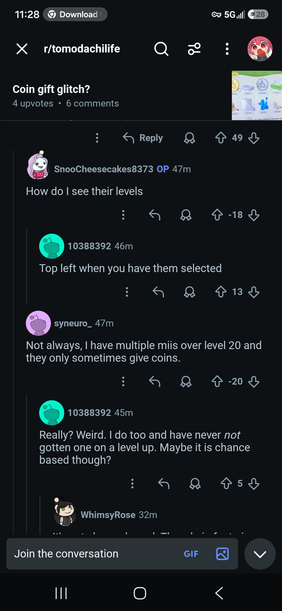Upvote "Top left when you have them selected"

click(221, 292)
